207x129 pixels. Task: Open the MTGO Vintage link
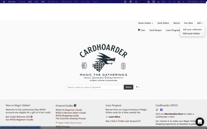click(63, 127)
